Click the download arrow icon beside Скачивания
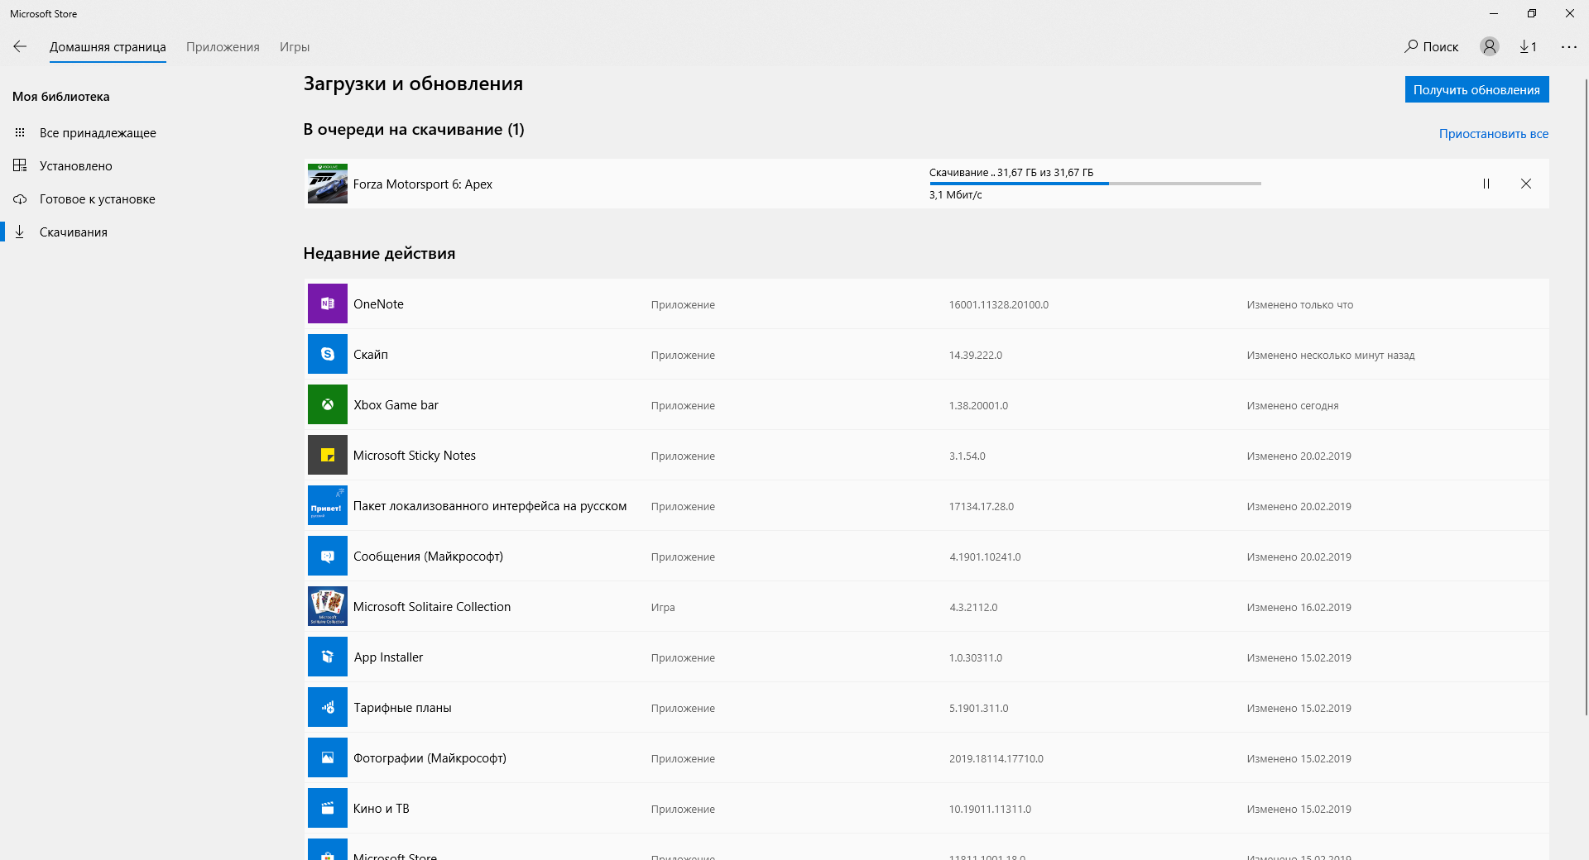The width and height of the screenshot is (1589, 860). 20,232
